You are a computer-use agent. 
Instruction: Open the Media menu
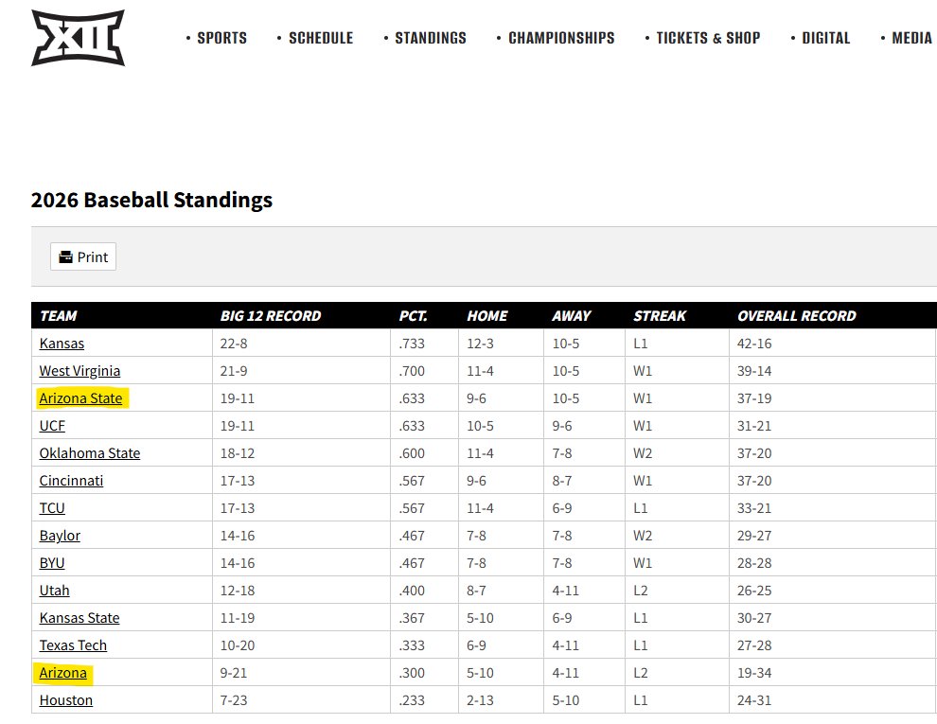tap(911, 38)
